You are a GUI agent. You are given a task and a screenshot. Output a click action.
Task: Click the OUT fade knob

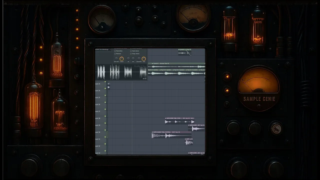point(133,58)
